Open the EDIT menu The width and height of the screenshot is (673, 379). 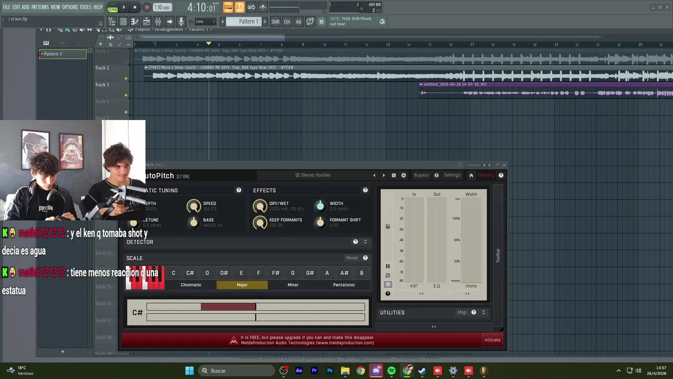[x=16, y=7]
